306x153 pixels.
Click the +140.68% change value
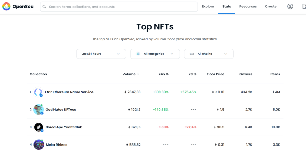[160, 110]
